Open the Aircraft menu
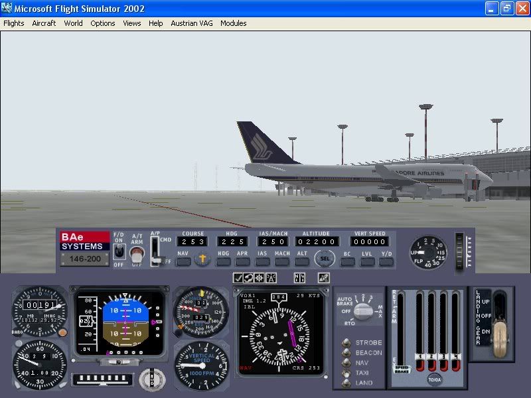 click(44, 23)
